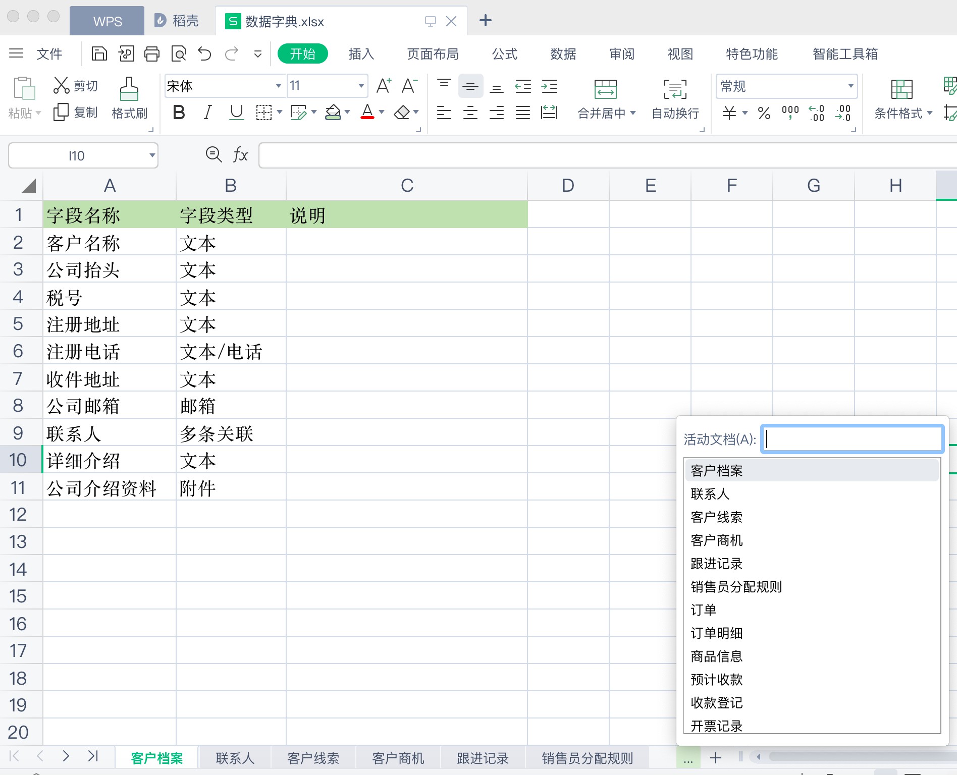Image resolution: width=957 pixels, height=775 pixels.
Task: Click the Format Painter (格式刷) icon
Action: click(x=129, y=90)
